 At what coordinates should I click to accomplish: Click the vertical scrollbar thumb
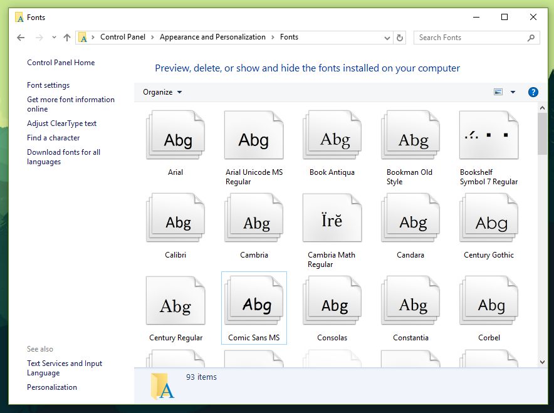(x=542, y=134)
